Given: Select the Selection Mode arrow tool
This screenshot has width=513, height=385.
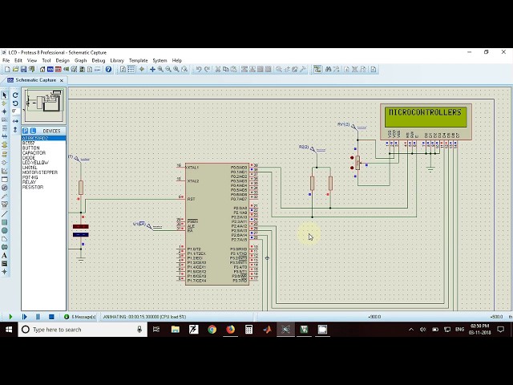Looking at the screenshot, I should 4,95.
